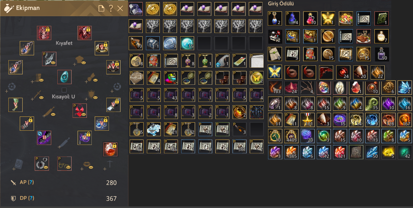Select the rainbow paint bucket item
Image resolution: width=413 pixels, height=208 pixels.
click(171, 78)
